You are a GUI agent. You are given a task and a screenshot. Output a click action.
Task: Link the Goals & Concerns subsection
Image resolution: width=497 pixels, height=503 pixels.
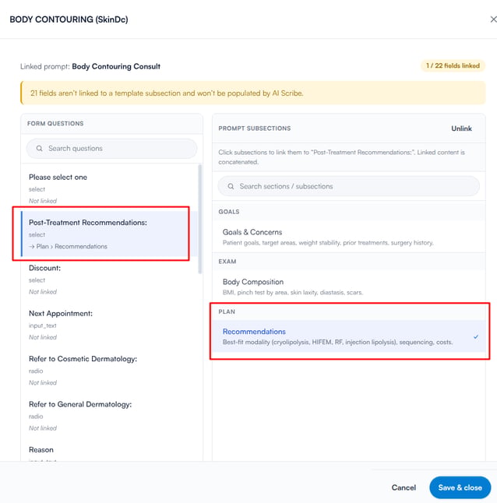click(349, 237)
